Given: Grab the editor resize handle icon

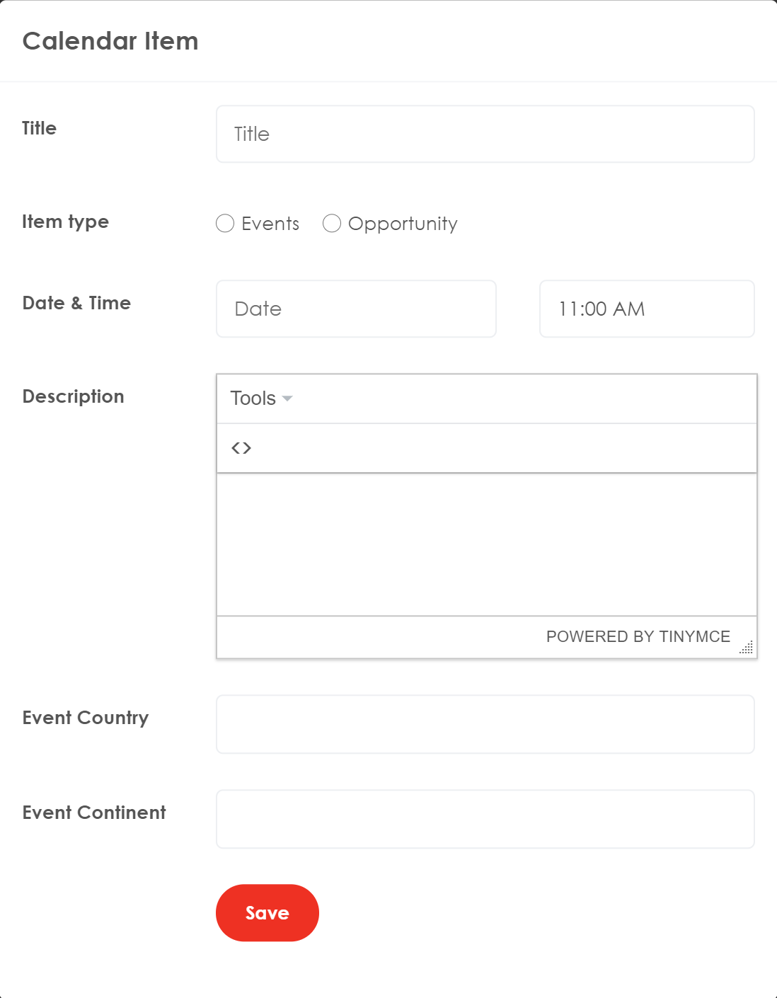Looking at the screenshot, I should pyautogui.click(x=747, y=647).
